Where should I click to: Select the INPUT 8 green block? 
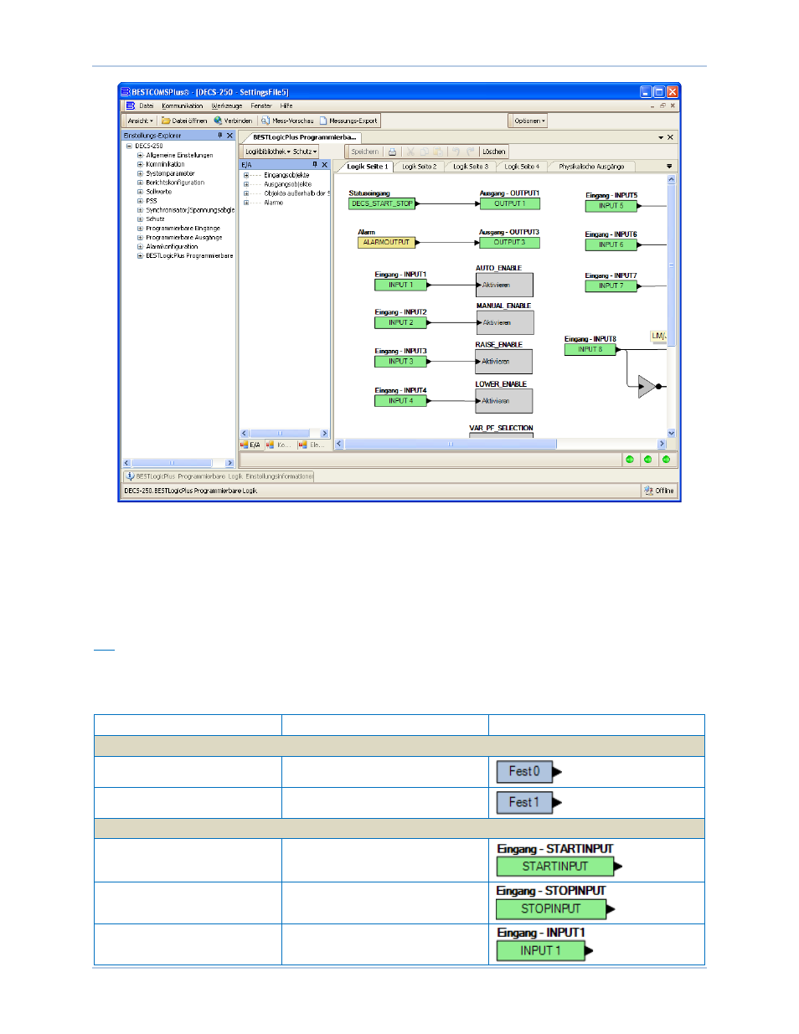590,350
